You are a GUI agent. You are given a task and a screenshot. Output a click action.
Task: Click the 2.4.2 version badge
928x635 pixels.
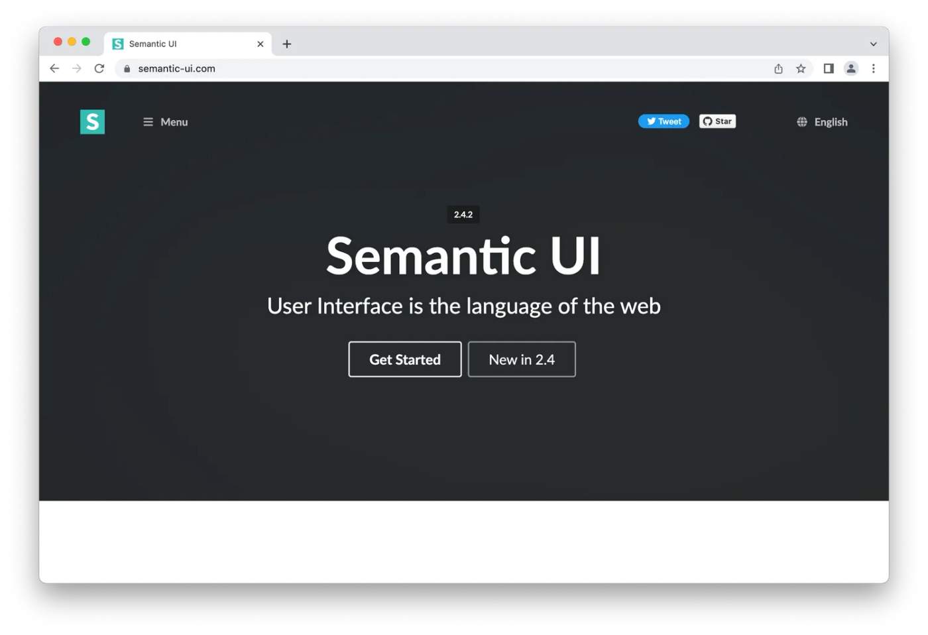click(463, 214)
